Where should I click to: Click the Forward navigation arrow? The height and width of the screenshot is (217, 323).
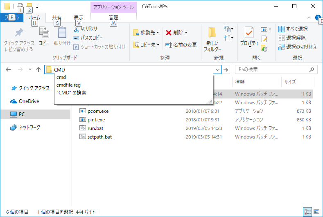pos(20,69)
